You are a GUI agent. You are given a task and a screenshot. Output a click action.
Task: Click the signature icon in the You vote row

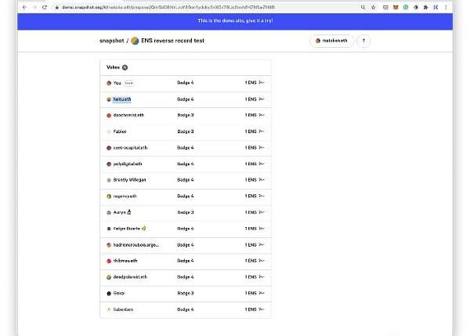[262, 83]
